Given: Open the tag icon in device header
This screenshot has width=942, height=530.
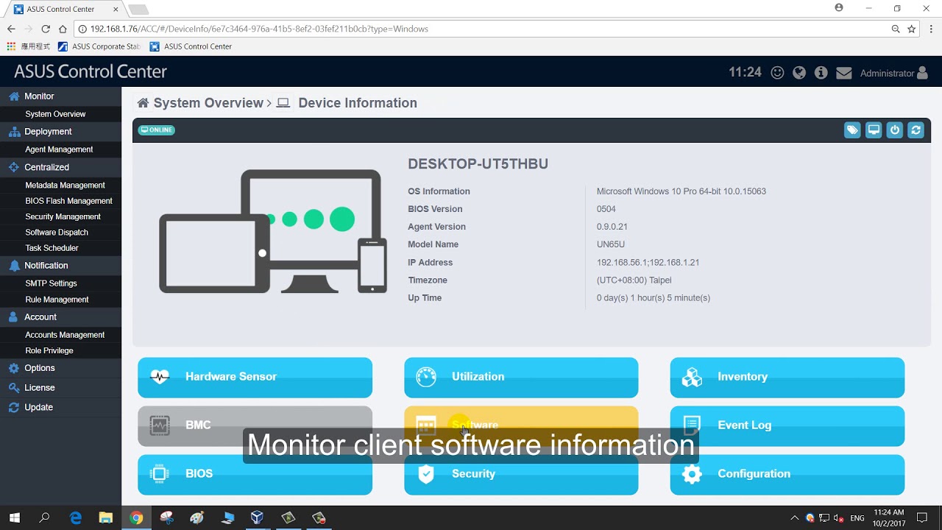Looking at the screenshot, I should [852, 130].
